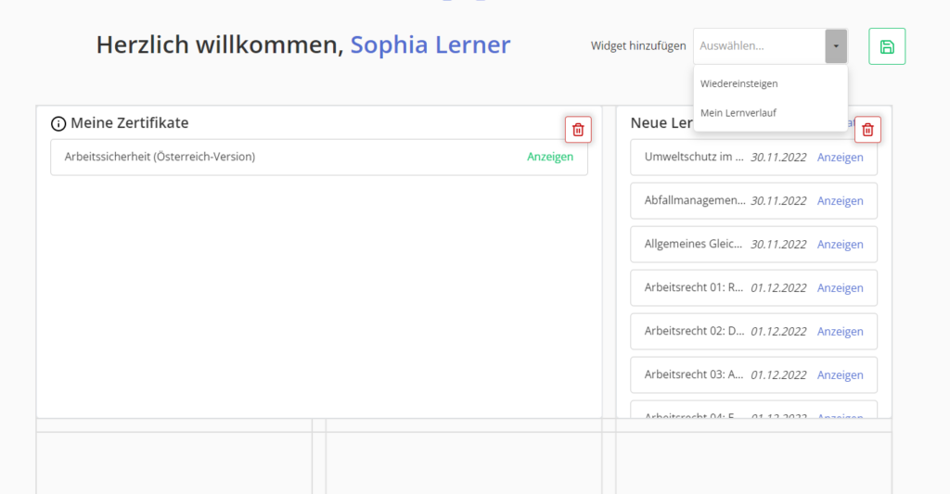Show the Arbeitssicherheit certificate via Anzeigen
Viewport: 950px width, 494px height.
pos(550,157)
